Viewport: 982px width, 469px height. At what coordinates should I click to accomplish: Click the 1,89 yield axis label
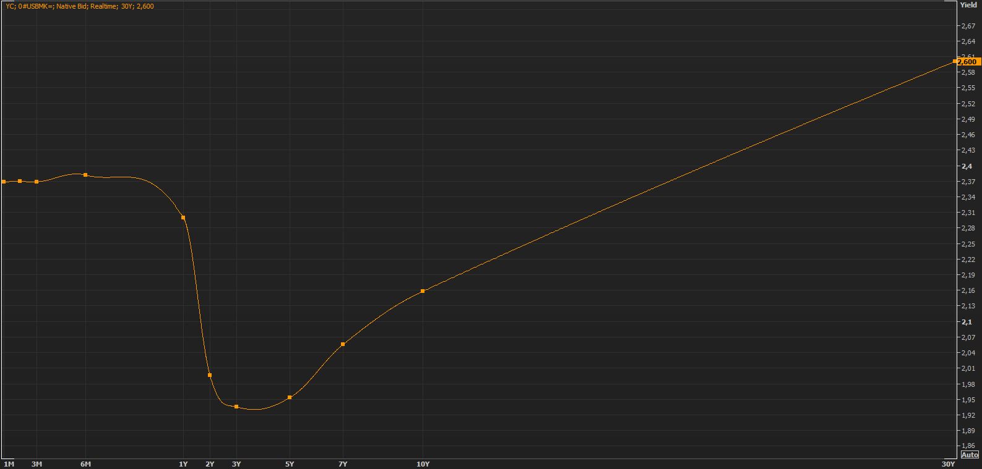coord(968,431)
